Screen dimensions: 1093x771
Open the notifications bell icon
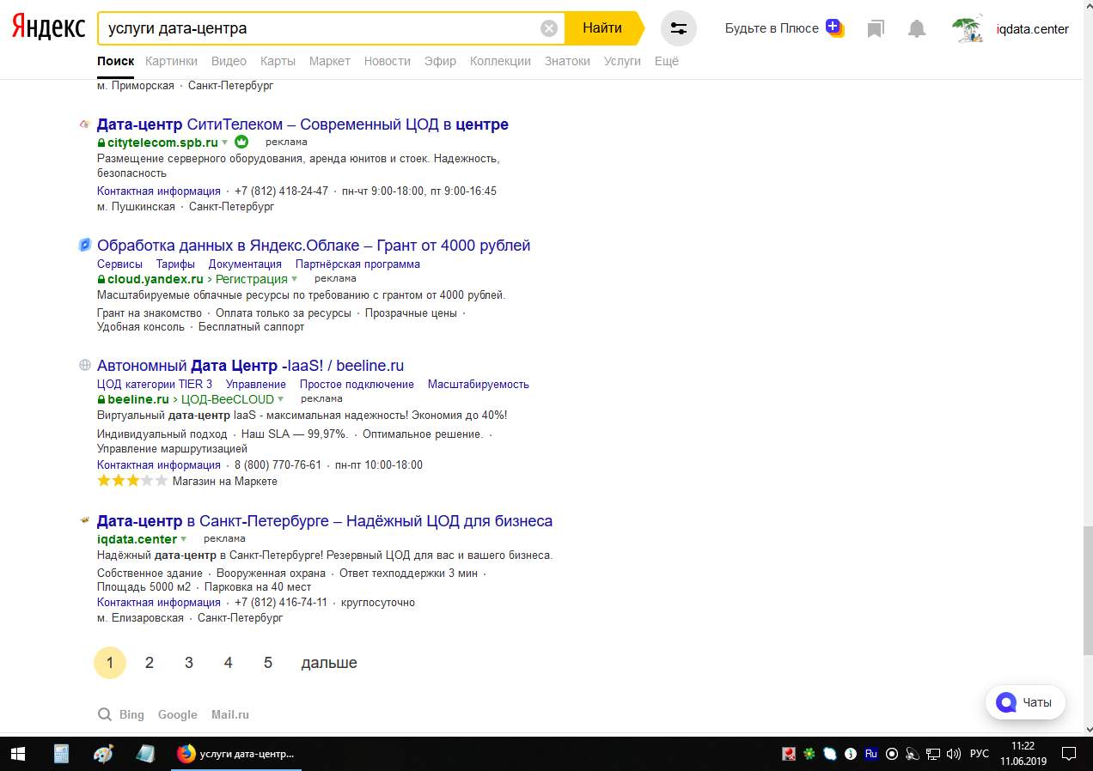pos(917,29)
